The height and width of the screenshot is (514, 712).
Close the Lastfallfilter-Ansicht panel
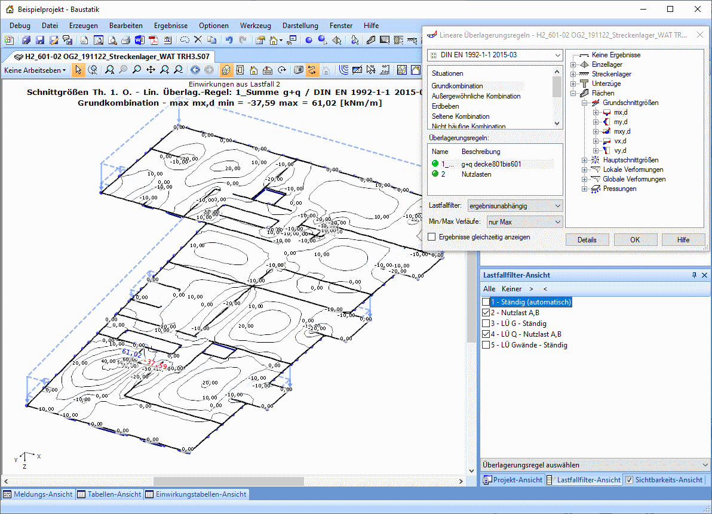705,275
